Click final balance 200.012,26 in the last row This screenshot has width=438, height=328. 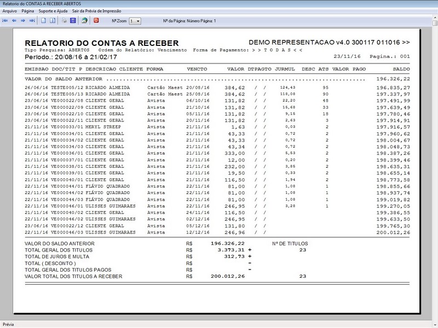[393, 233]
